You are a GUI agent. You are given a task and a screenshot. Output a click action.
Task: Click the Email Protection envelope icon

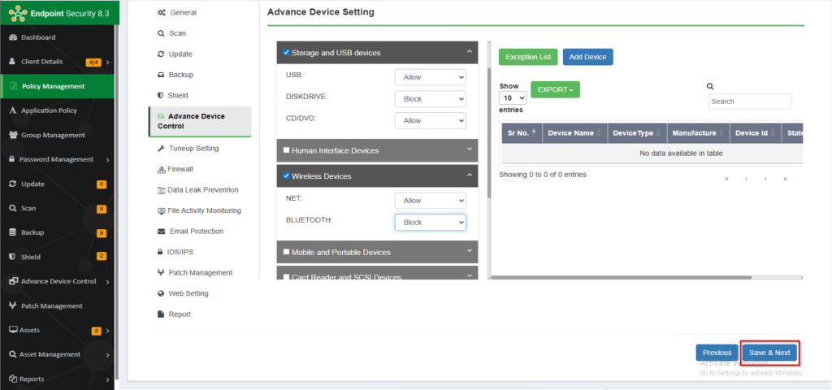[x=161, y=232]
